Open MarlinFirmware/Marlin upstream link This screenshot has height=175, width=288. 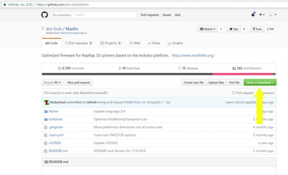(x=73, y=33)
